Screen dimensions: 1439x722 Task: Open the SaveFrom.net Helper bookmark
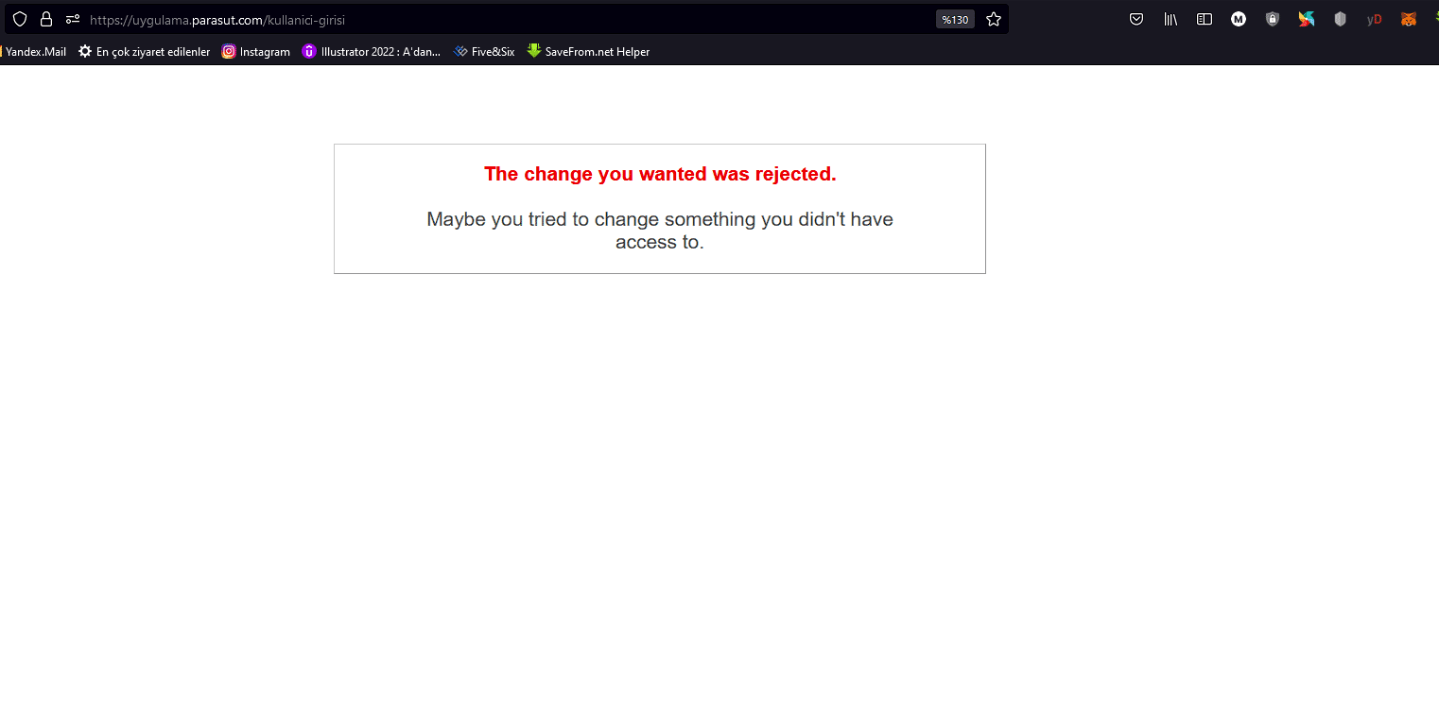pos(588,52)
